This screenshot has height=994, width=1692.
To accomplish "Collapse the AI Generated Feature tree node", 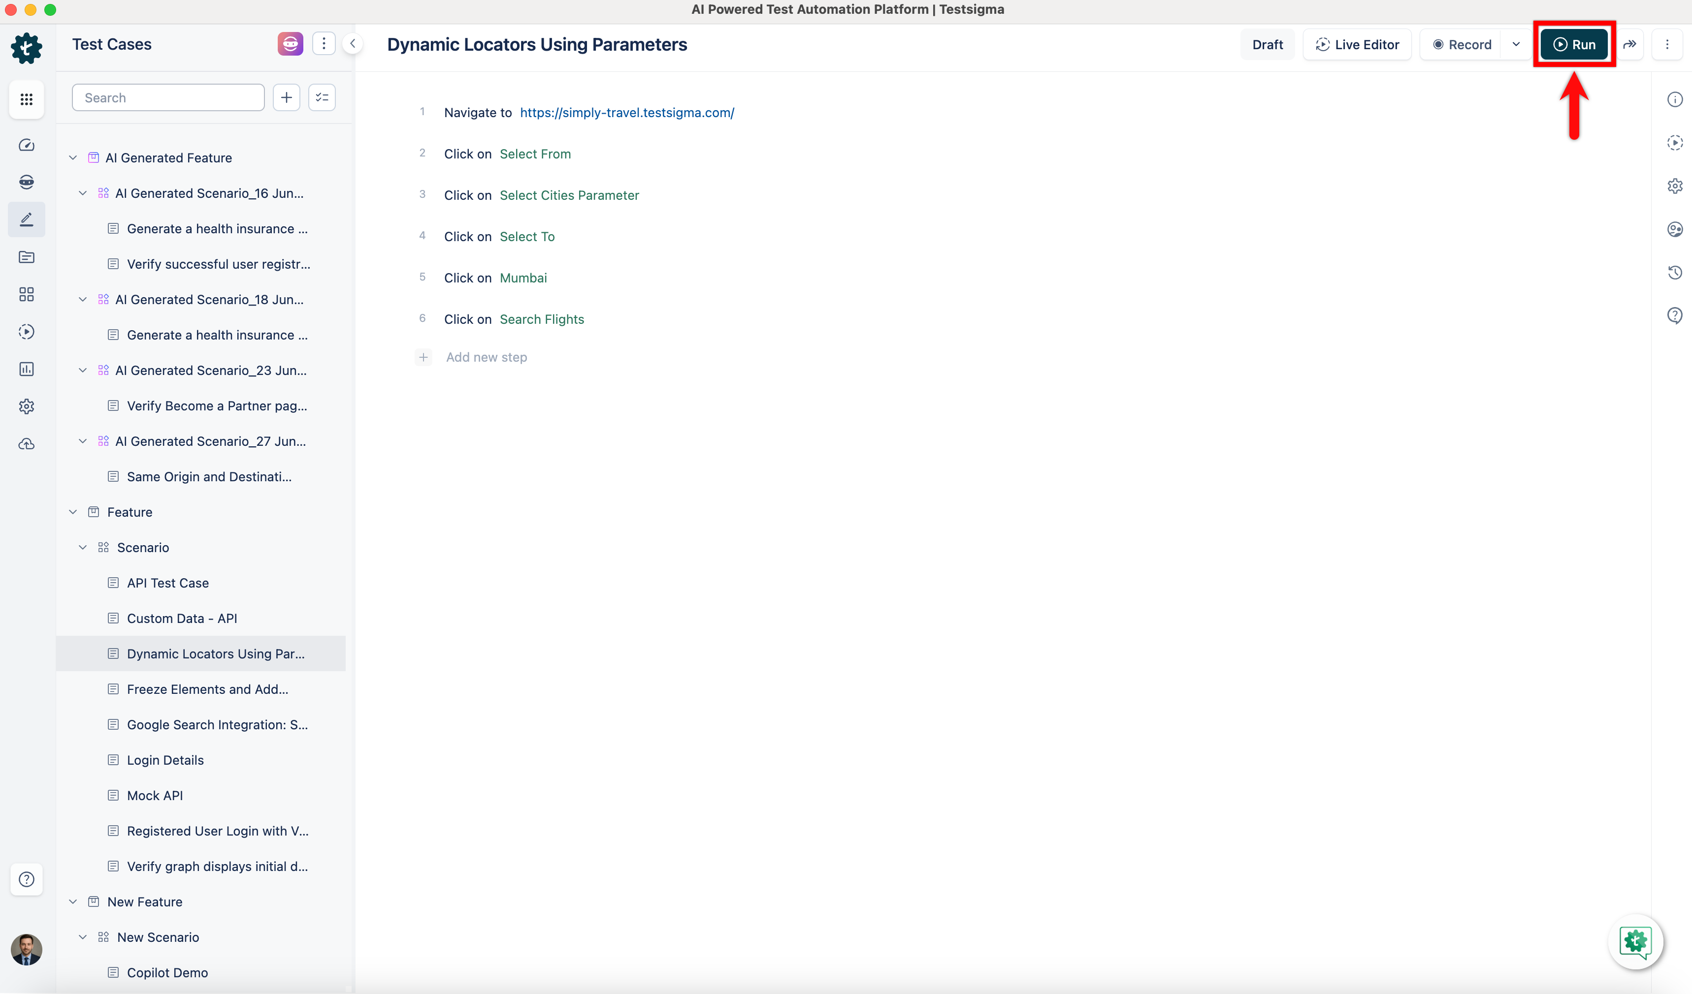I will coord(73,158).
